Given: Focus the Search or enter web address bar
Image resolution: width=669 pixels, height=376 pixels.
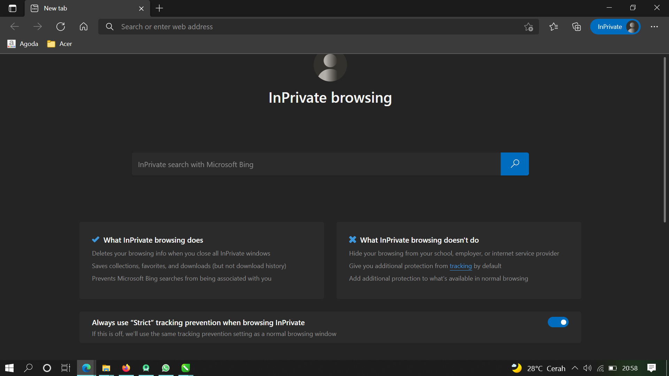Looking at the screenshot, I should pyautogui.click(x=318, y=26).
